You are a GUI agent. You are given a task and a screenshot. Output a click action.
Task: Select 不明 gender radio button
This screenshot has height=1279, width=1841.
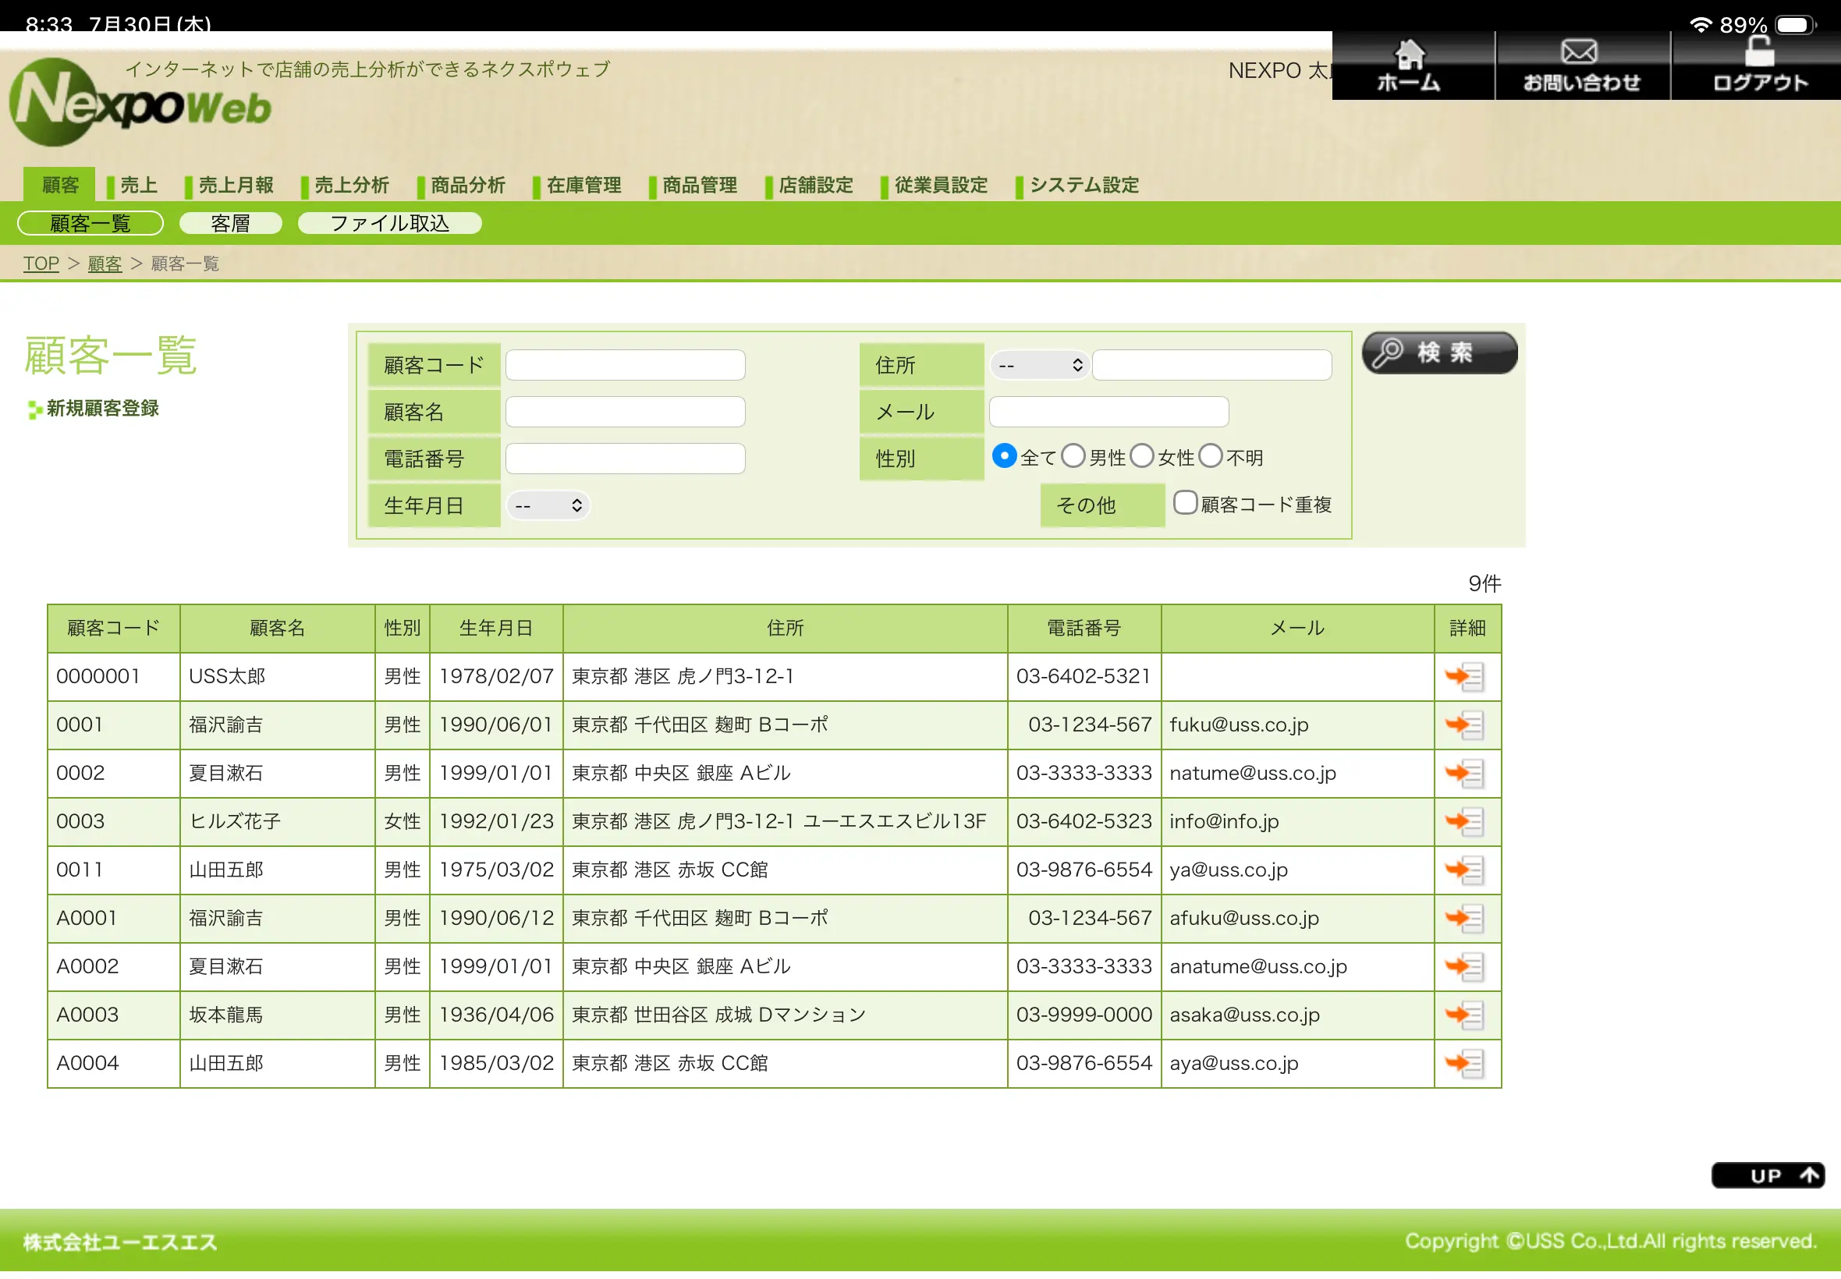point(1211,456)
